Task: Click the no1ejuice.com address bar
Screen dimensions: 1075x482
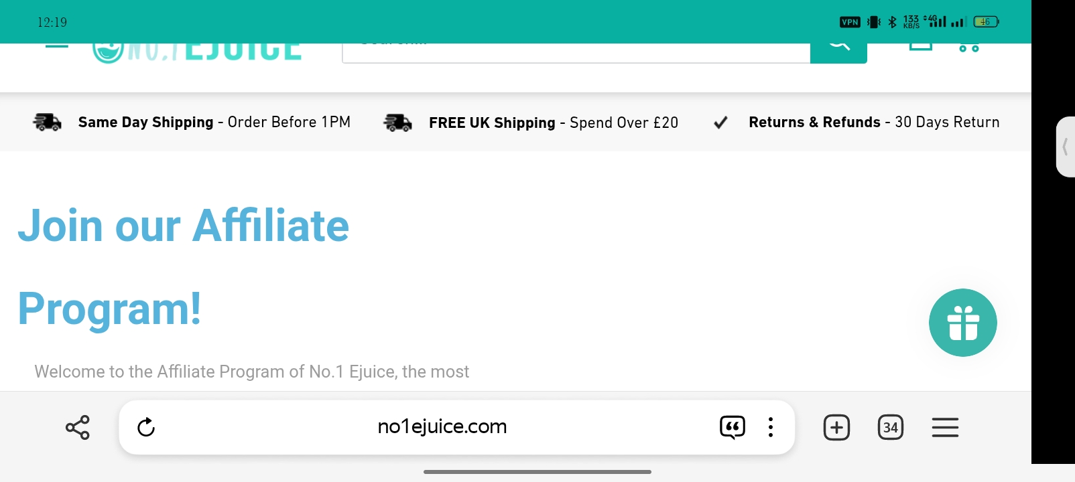Action: 442,426
